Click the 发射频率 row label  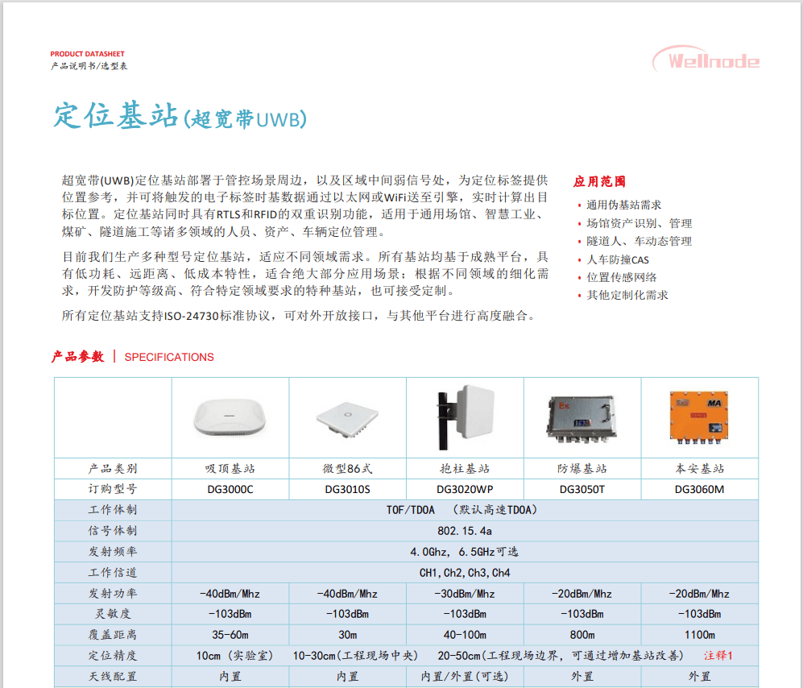pos(113,552)
